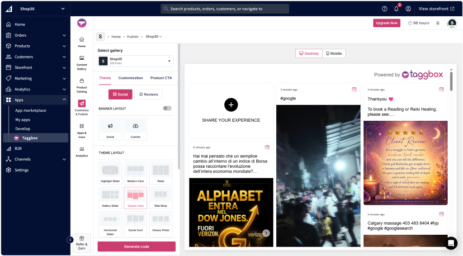Switch to the Customization tab
463x256 pixels.
click(131, 78)
